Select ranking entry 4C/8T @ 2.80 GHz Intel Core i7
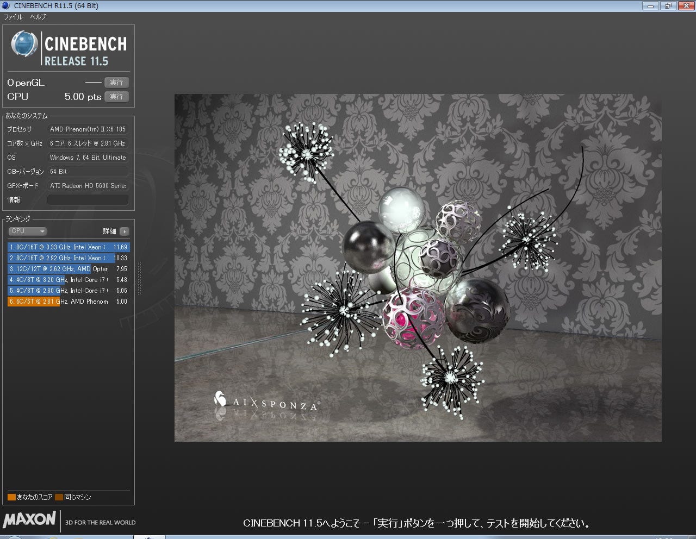Viewport: 696px width, 539px height. [x=69, y=291]
